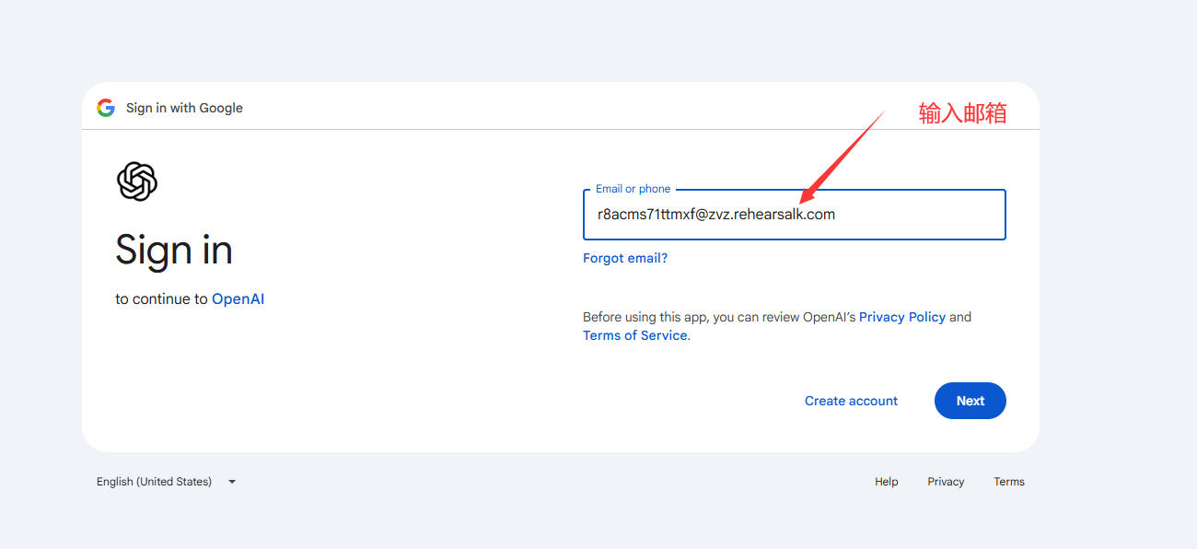Click the OpenAI knot logo
Viewport: 1197px width, 549px height.
pyautogui.click(x=137, y=181)
